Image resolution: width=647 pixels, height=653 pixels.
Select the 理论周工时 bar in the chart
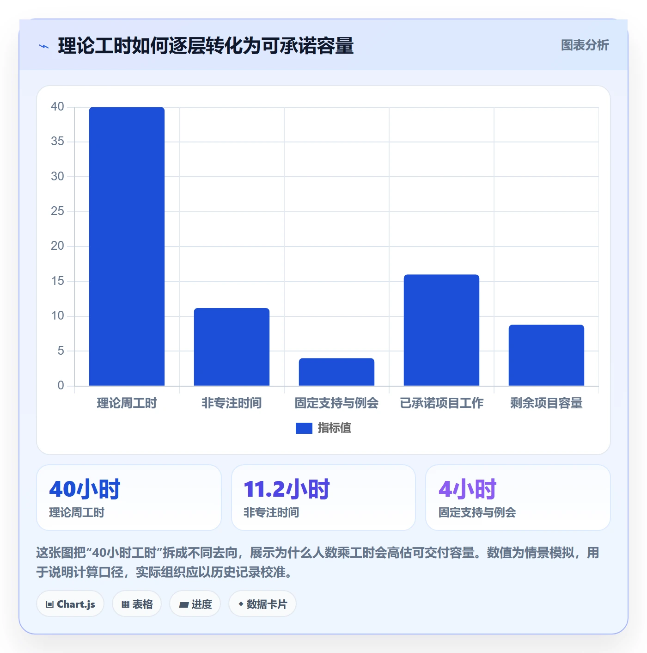click(x=127, y=246)
